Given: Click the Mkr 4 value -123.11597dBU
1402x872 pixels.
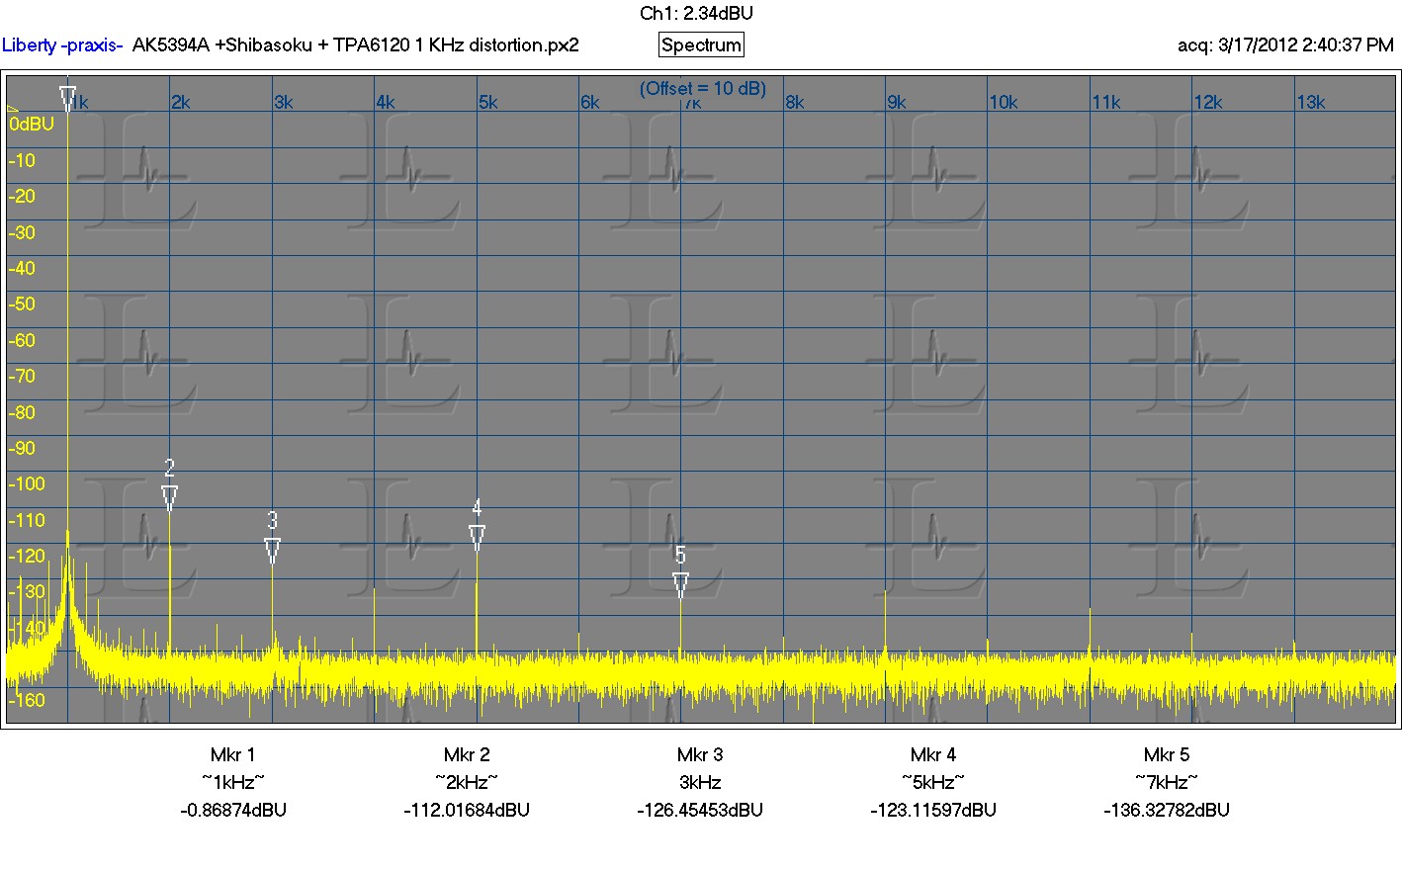Looking at the screenshot, I should 933,810.
